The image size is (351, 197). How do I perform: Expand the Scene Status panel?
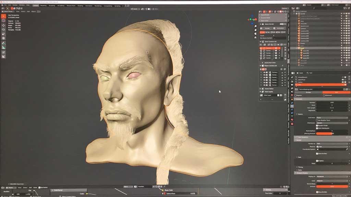(x=261, y=89)
